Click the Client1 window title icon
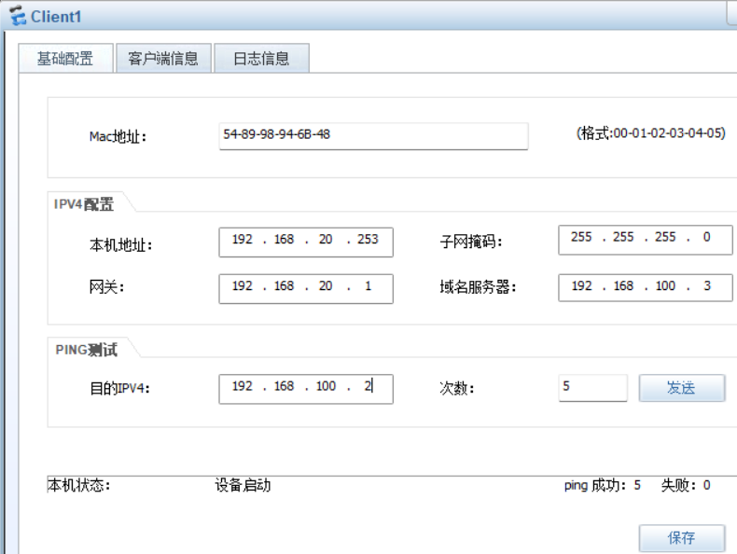 [x=18, y=16]
